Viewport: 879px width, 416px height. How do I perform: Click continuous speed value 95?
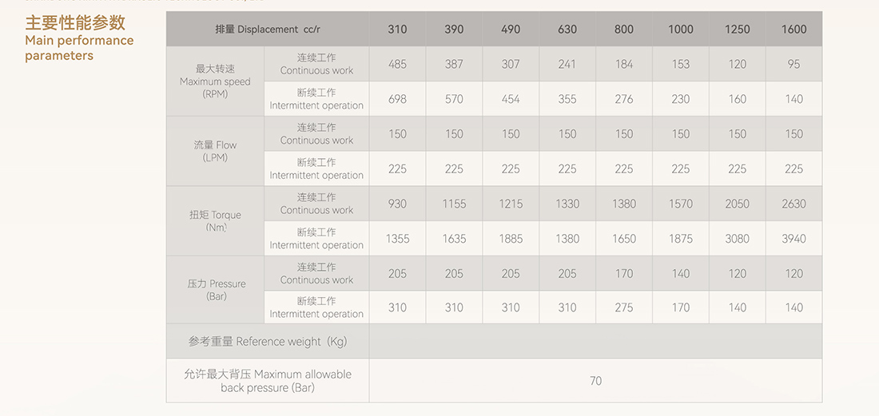pos(793,64)
